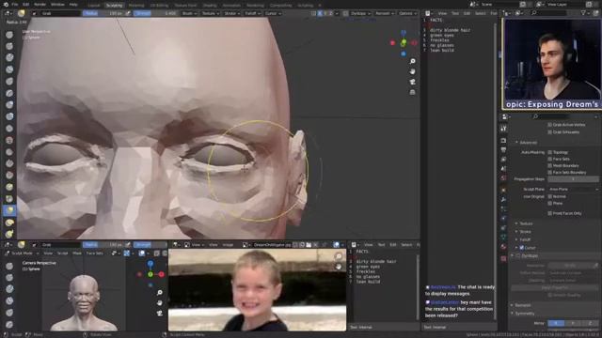Open the Window menu
Image resolution: width=602 pixels, height=338 pixels.
57,4
